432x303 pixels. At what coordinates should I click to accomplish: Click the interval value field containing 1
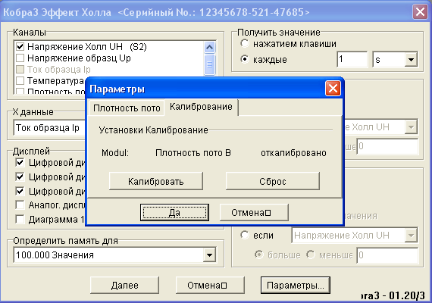click(x=352, y=60)
